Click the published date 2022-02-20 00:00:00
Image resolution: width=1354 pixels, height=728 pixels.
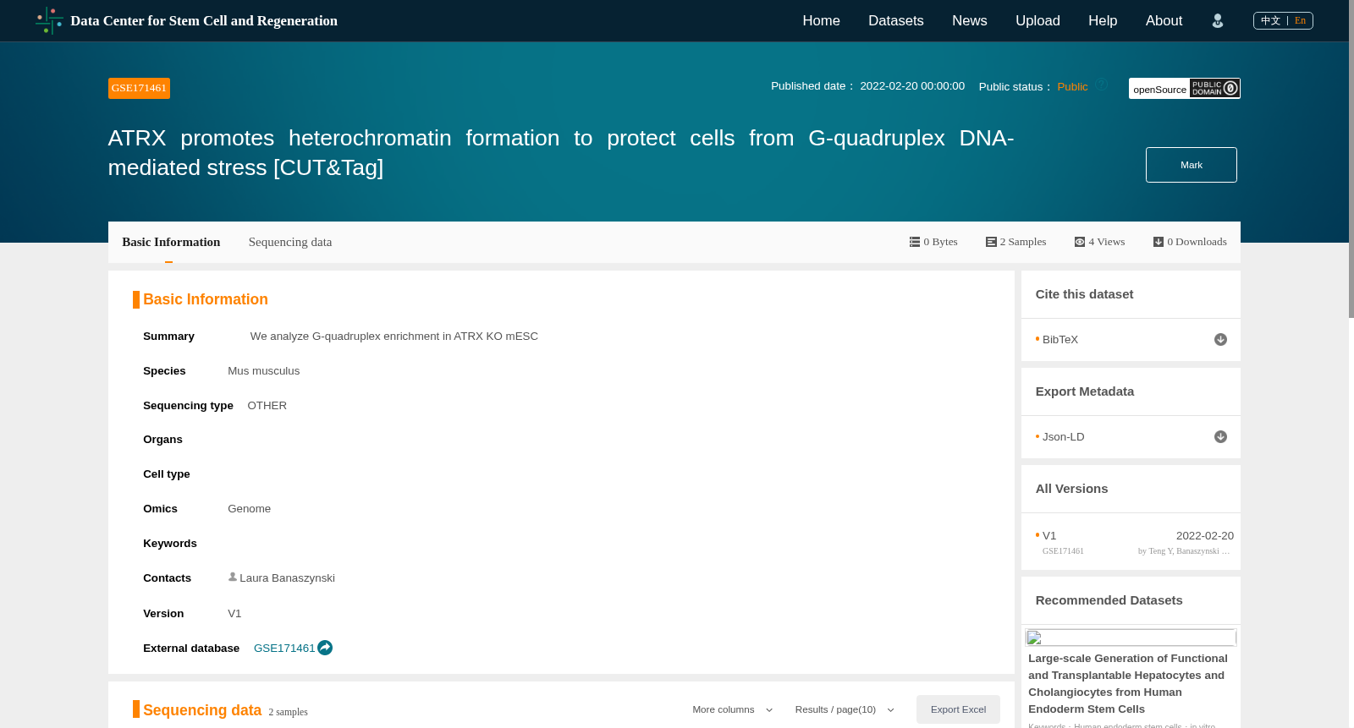912,86
